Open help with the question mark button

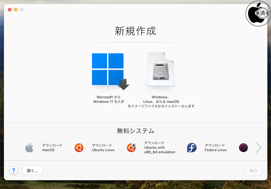coord(14,171)
